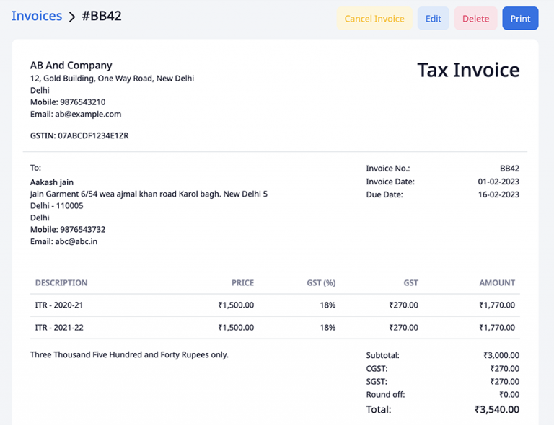Click the customer mobile number 9876543732
The image size is (554, 425).
pyautogui.click(x=83, y=230)
